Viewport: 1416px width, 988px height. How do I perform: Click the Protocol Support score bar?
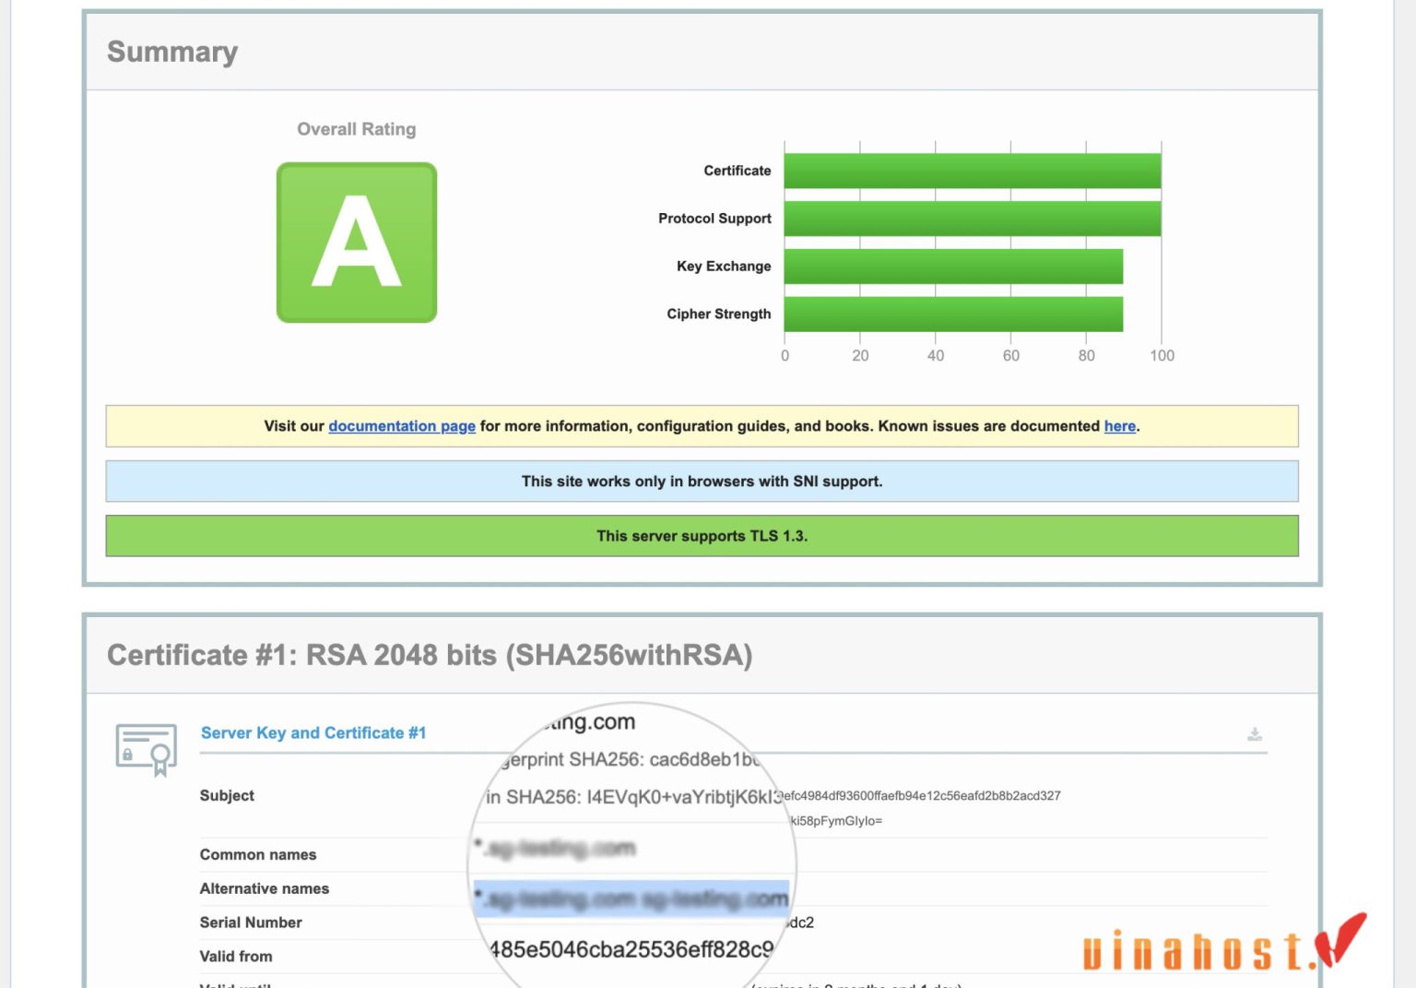point(973,218)
